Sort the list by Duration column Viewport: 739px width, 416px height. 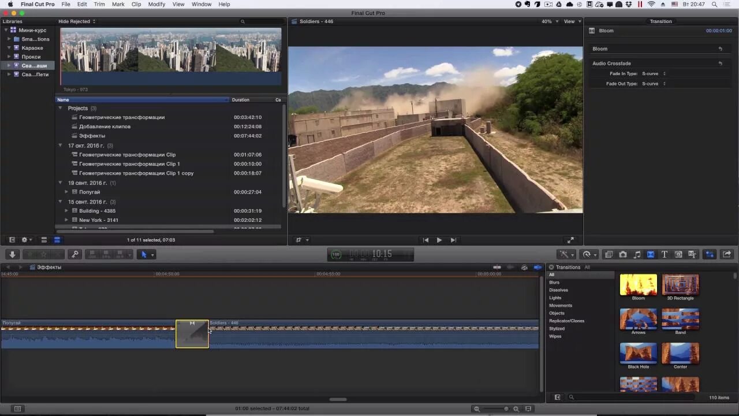tap(251, 100)
